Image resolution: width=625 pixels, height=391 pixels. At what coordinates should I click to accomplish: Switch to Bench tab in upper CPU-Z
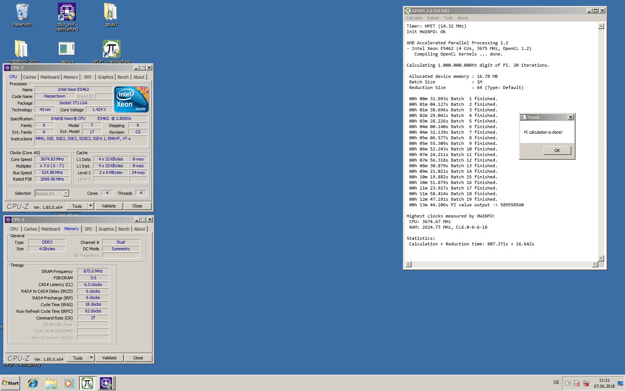click(x=123, y=77)
